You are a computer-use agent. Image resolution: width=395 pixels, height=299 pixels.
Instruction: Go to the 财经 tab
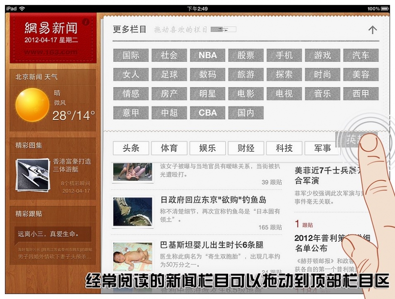click(x=246, y=148)
